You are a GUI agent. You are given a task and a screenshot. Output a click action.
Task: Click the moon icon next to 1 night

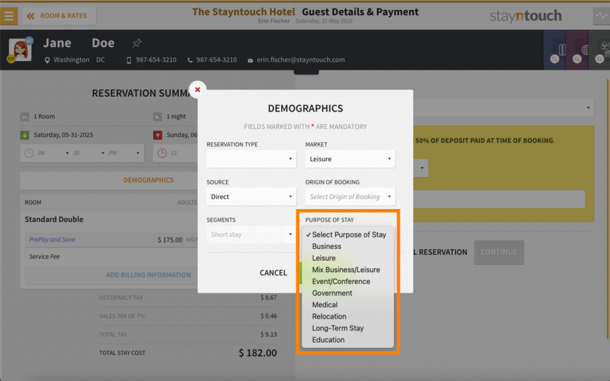pos(158,116)
